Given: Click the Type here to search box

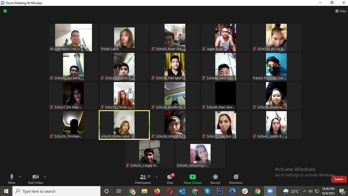Looking at the screenshot, I should pos(56,191).
